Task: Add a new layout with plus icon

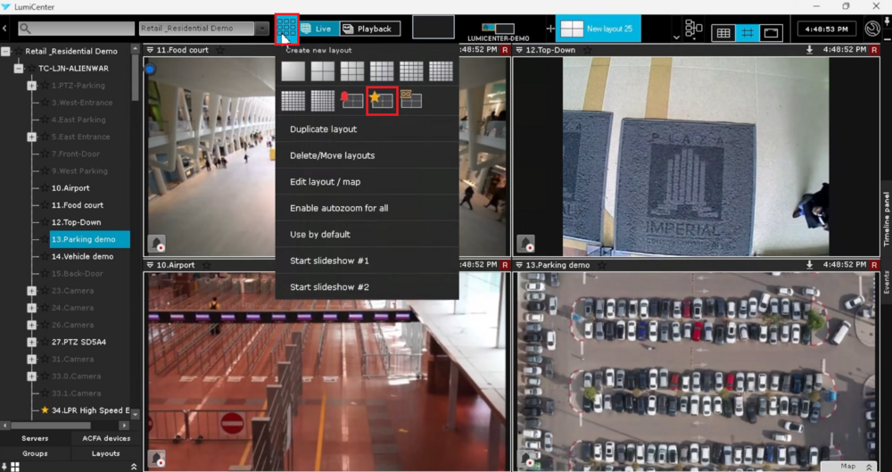Action: (549, 29)
